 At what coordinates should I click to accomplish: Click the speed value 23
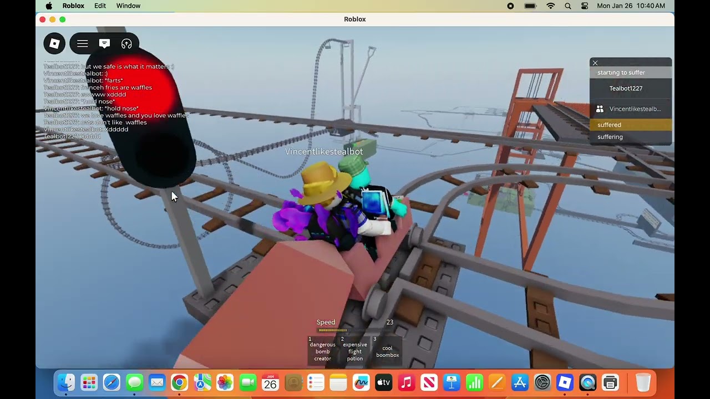(x=390, y=322)
